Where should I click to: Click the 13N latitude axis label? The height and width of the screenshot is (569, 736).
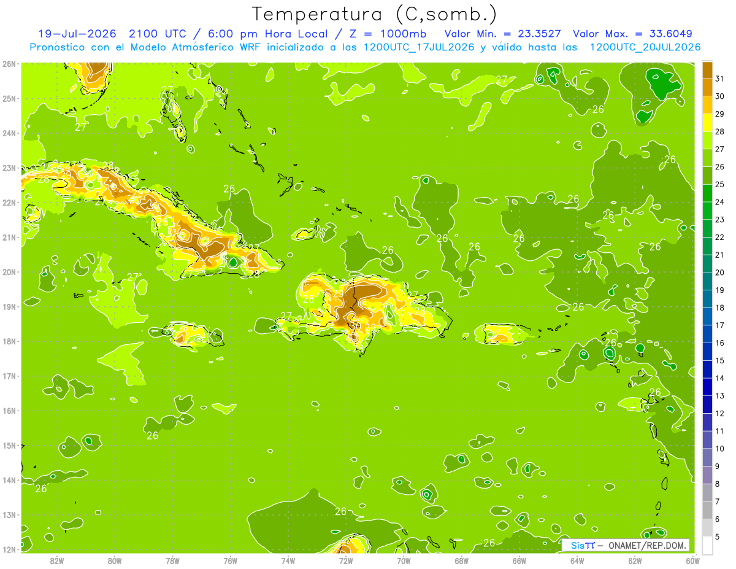point(9,514)
